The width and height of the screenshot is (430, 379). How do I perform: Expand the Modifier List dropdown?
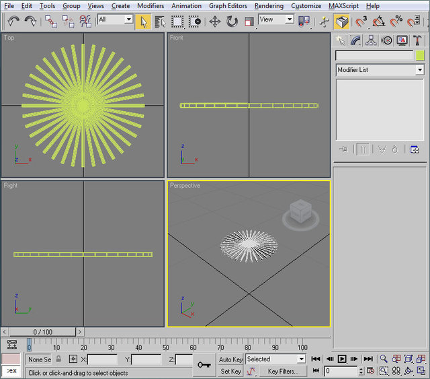point(420,70)
